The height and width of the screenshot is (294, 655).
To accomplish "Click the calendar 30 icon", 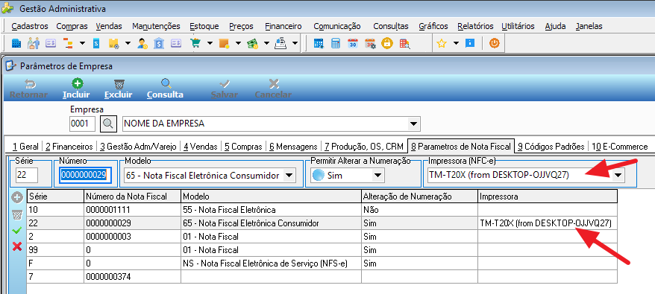I will pyautogui.click(x=353, y=43).
